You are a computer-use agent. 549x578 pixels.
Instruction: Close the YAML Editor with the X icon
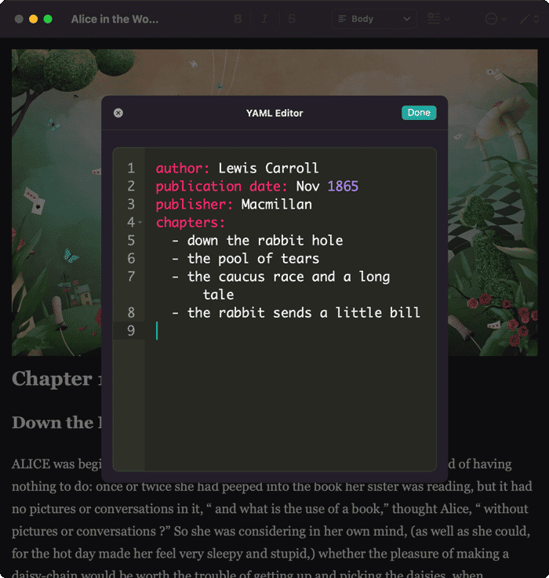[x=118, y=113]
